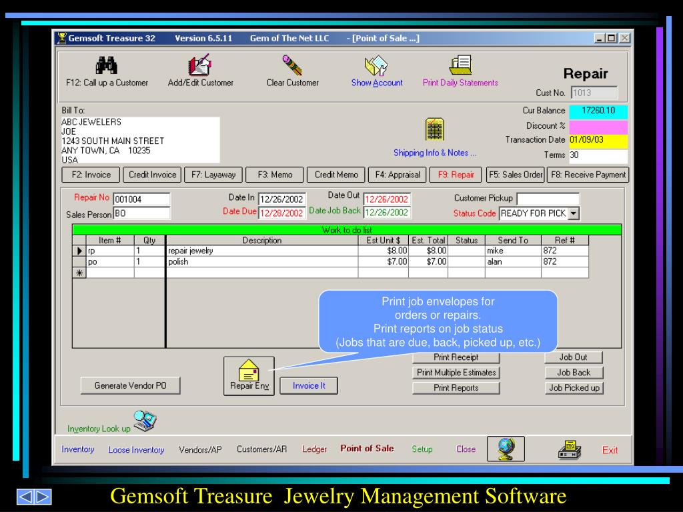The image size is (683, 512).
Task: Click the Job Picked up button
Action: (x=574, y=387)
